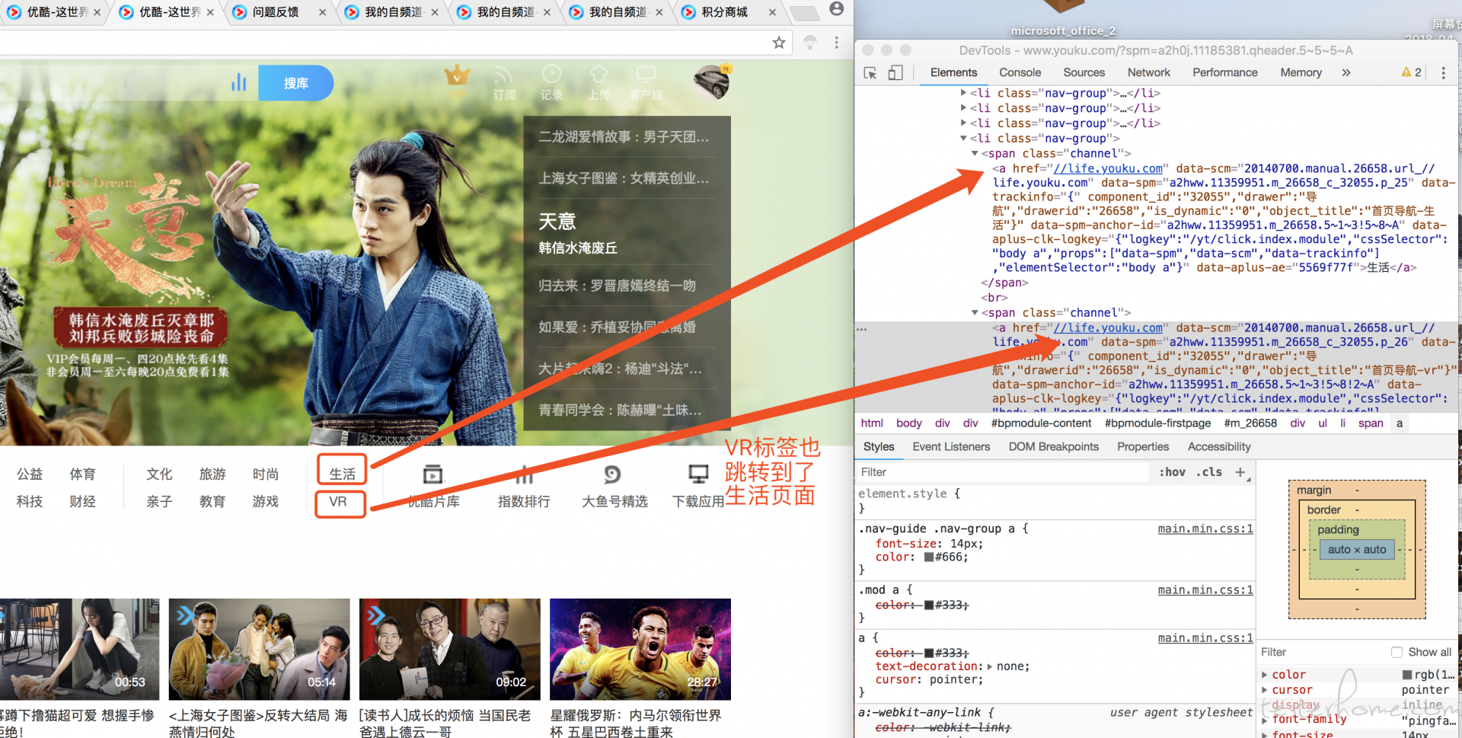Expand the color computed property
1462x738 pixels.
pos(1265,675)
